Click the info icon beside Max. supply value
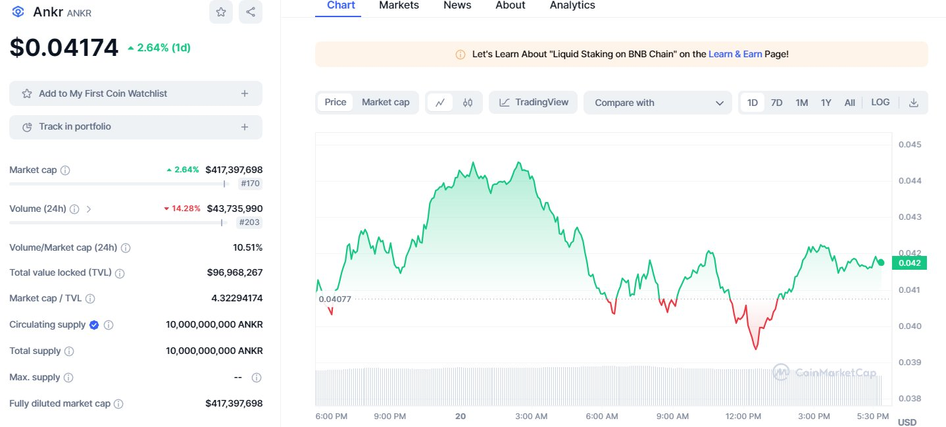 click(x=257, y=378)
